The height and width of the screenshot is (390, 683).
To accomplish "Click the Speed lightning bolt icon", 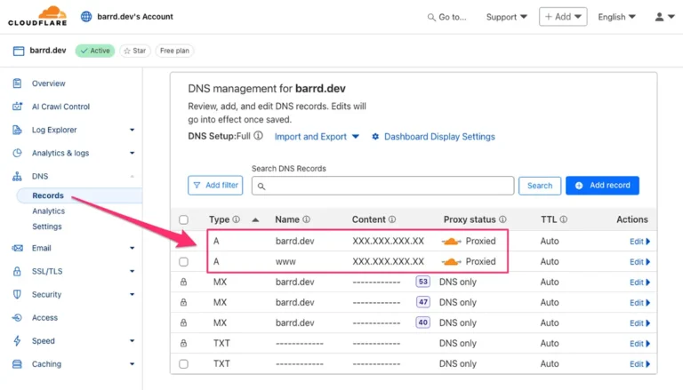I will pyautogui.click(x=17, y=341).
